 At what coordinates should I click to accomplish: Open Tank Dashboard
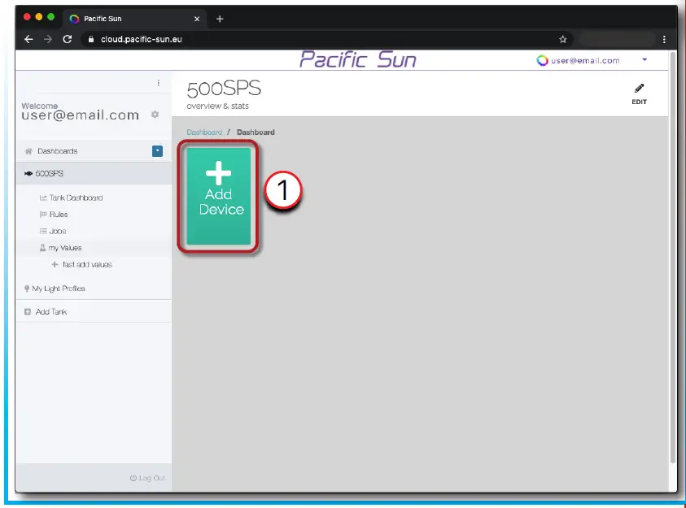pyautogui.click(x=76, y=198)
